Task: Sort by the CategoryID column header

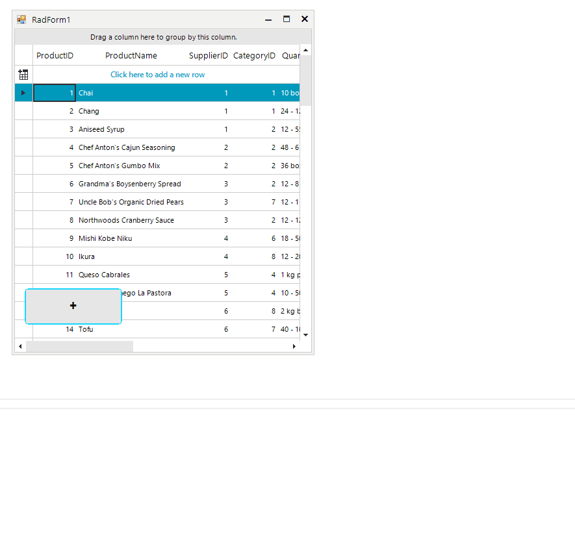Action: pyautogui.click(x=254, y=56)
